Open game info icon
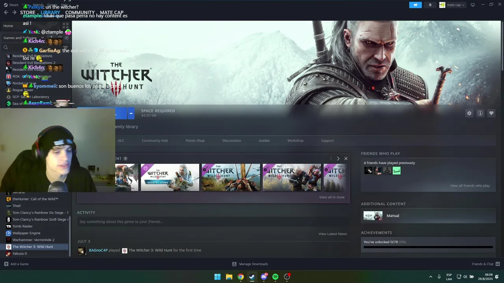Image resolution: width=504 pixels, height=283 pixels. pos(480,113)
